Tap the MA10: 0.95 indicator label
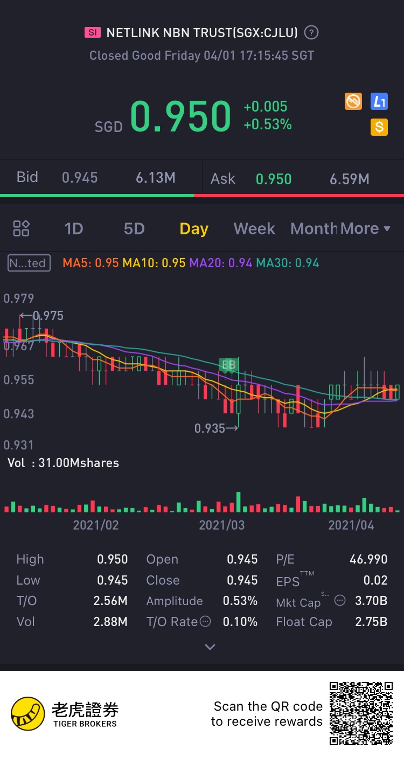This screenshot has height=757, width=404. tap(154, 263)
